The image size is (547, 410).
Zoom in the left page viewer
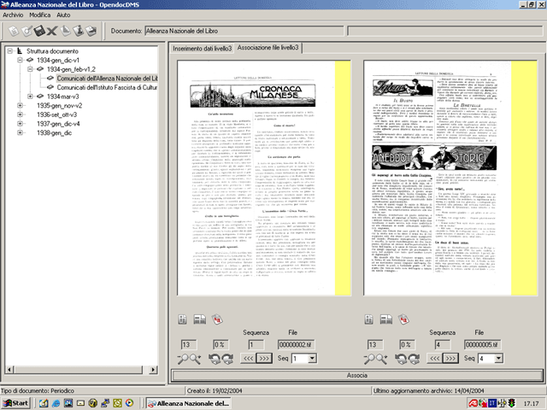coord(196,359)
